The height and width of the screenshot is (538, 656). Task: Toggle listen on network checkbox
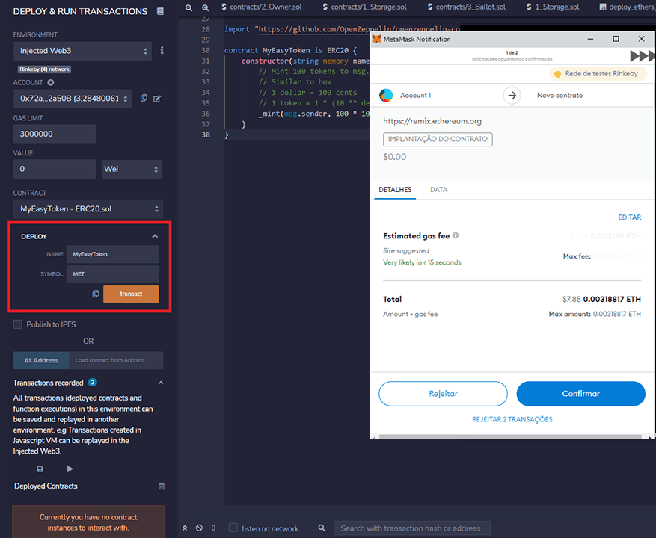point(233,528)
